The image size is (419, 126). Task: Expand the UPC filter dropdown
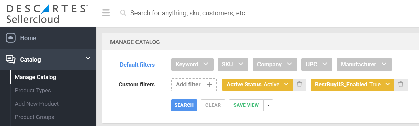tap(317, 65)
